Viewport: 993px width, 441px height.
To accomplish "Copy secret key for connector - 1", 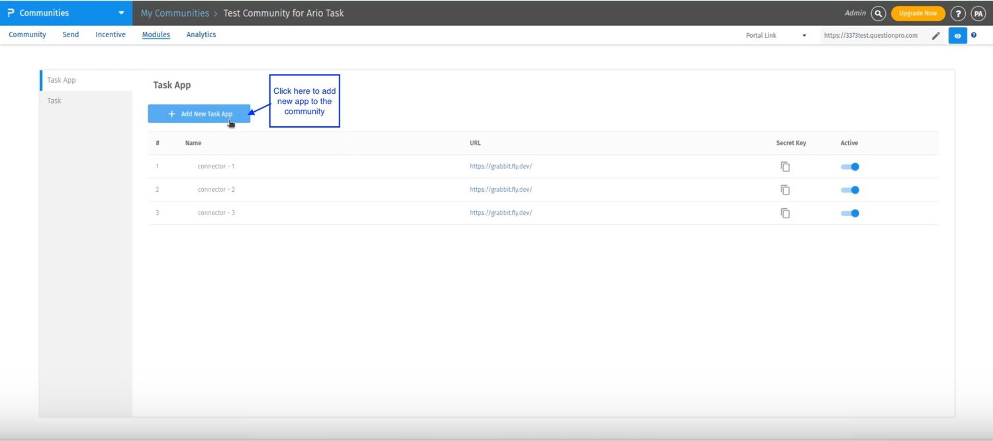I will [785, 167].
